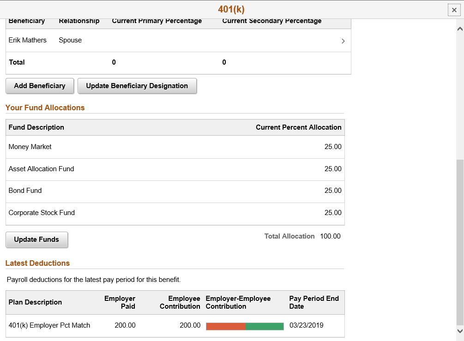The width and height of the screenshot is (464, 341).
Task: Click Current Secondary Percentage column header
Action: point(272,21)
